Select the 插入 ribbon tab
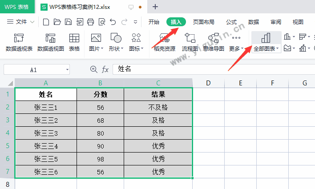This screenshot has height=189, width=315. 176,22
